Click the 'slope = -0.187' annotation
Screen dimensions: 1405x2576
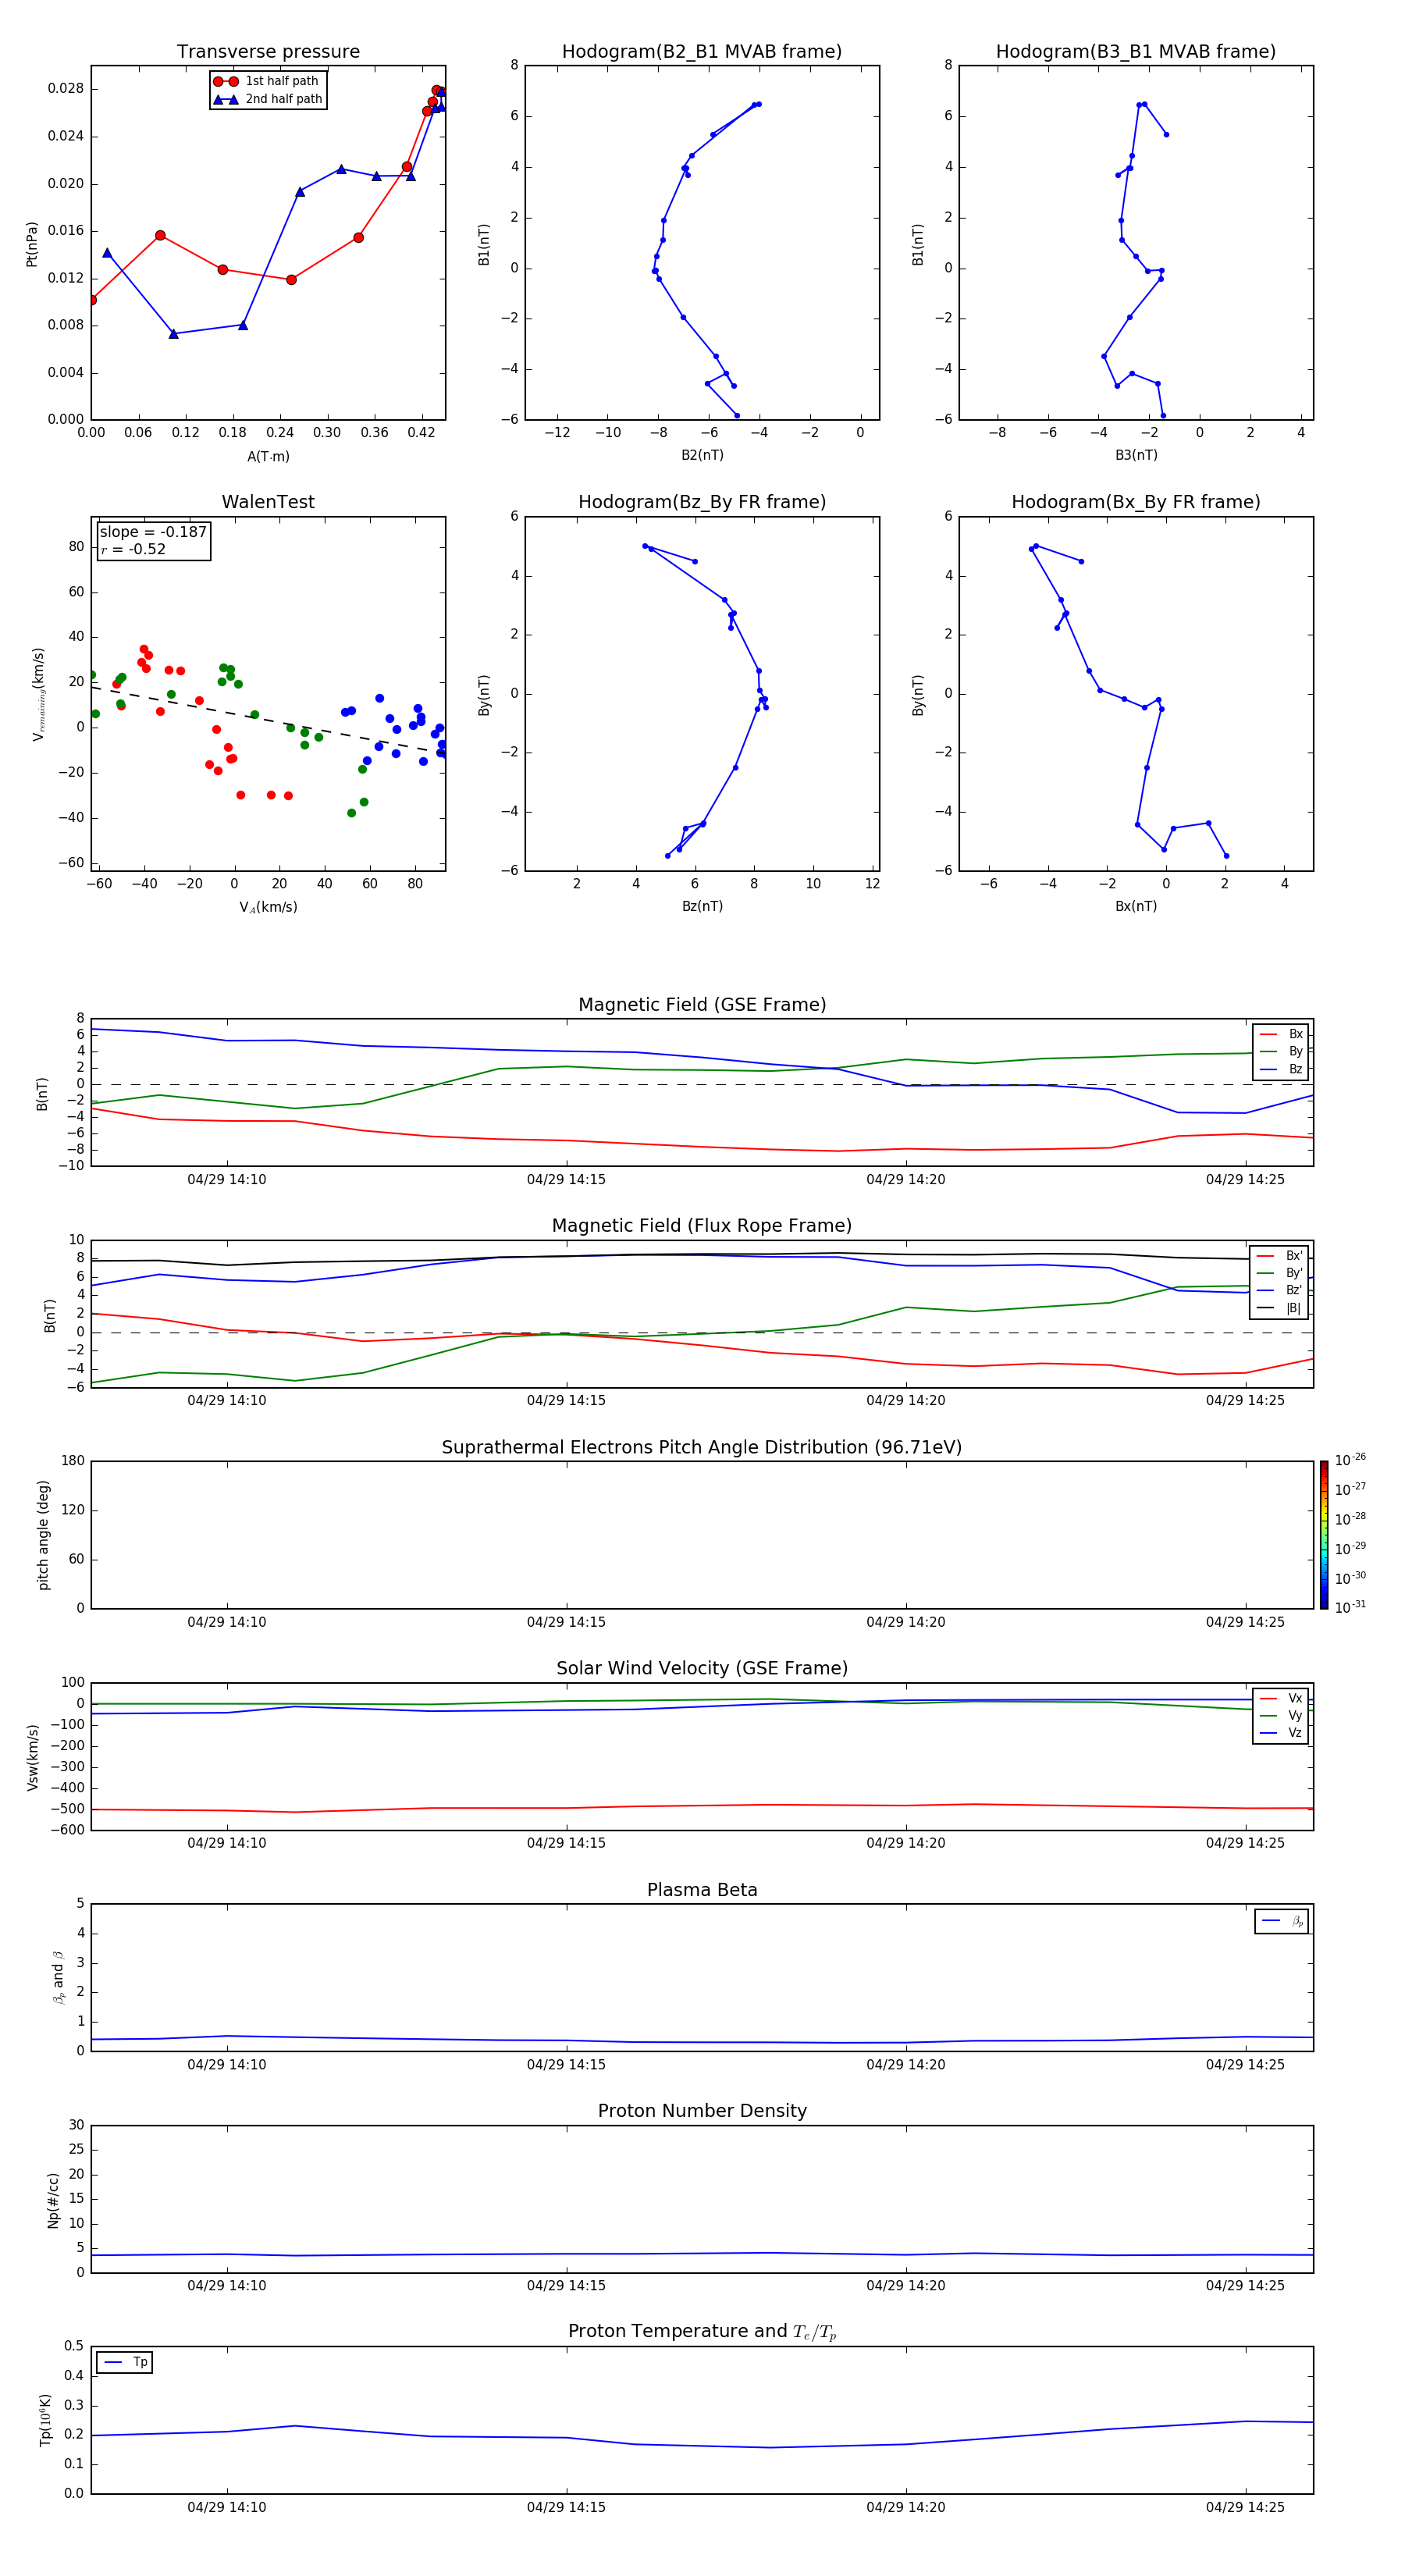pyautogui.click(x=153, y=532)
